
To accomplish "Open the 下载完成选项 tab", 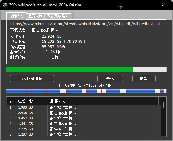I will (x=58, y=16).
